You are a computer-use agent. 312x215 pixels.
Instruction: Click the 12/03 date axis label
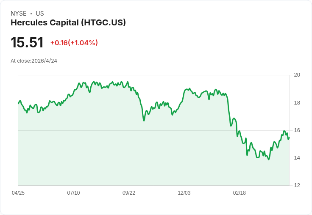click(184, 193)
